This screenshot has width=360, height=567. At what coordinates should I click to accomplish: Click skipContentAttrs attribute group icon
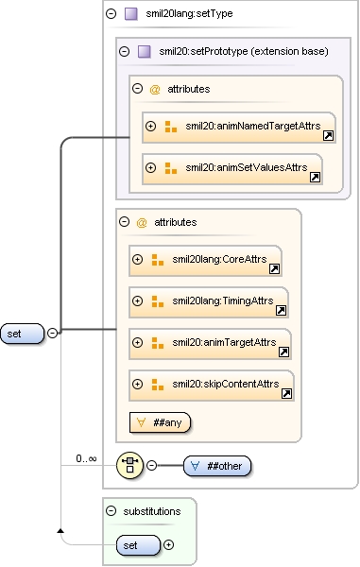[x=158, y=385]
